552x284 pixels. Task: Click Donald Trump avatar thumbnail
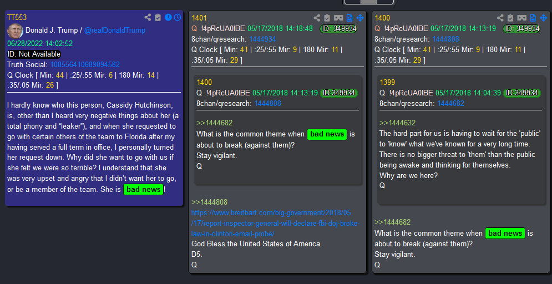15,31
